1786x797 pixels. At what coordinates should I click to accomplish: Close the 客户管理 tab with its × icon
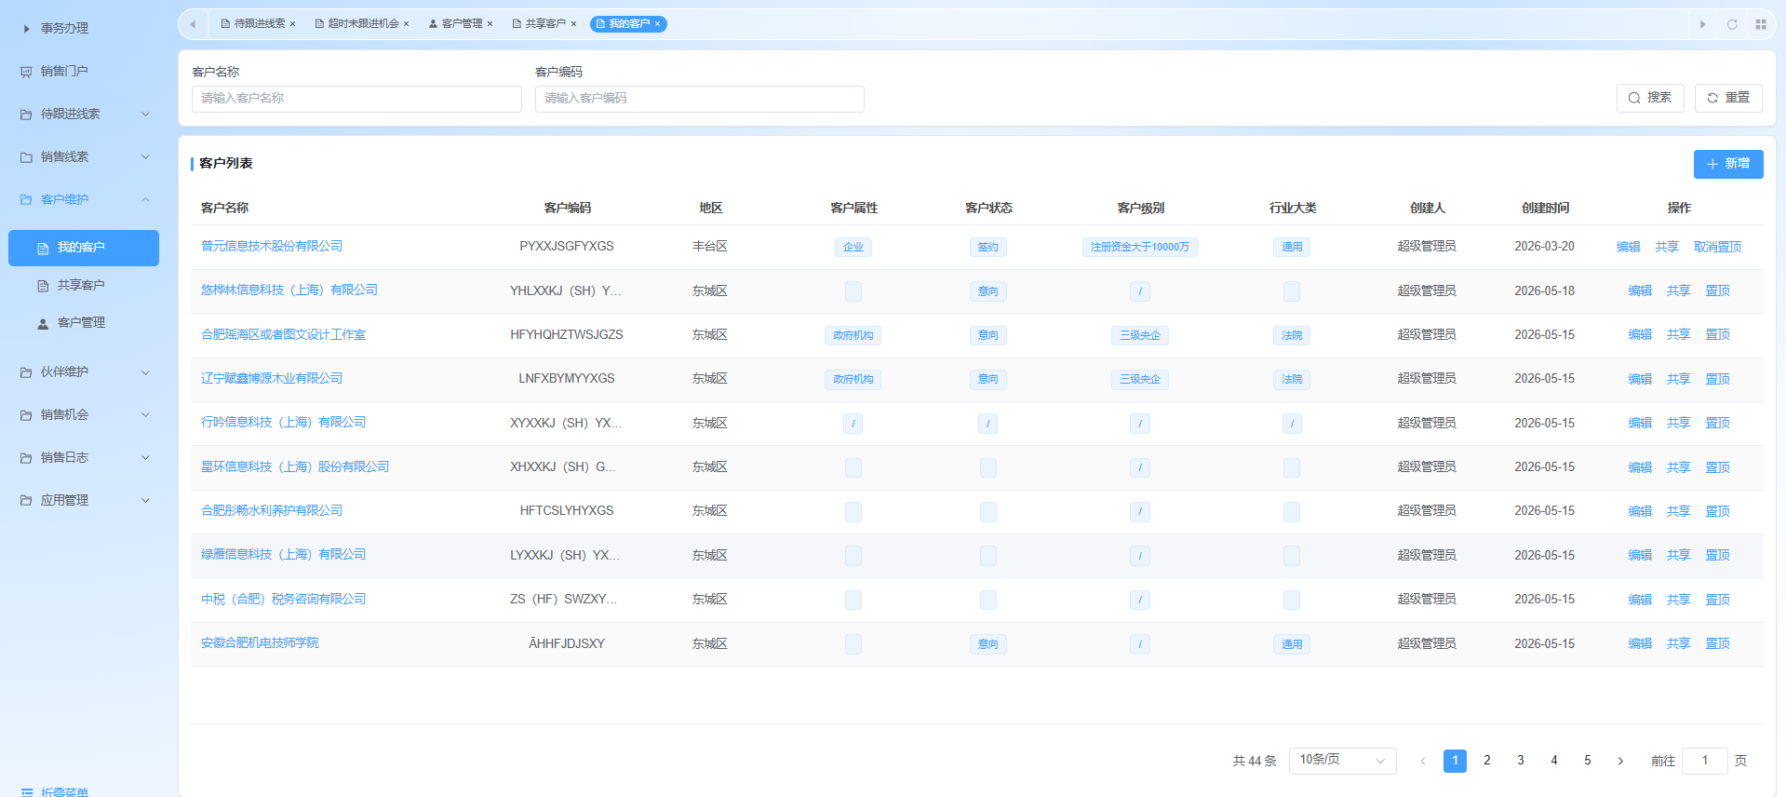point(490,24)
